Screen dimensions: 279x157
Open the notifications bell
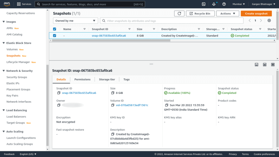[214, 4]
